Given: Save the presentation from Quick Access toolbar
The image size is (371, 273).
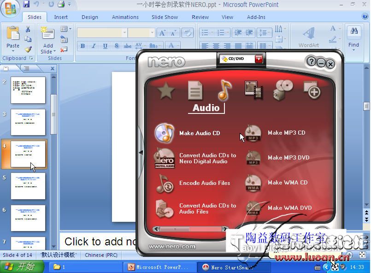Looking at the screenshot, I should pos(26,4).
